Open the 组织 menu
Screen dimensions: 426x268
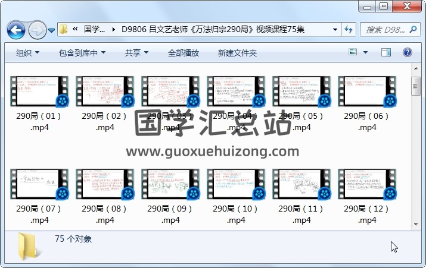click(x=27, y=53)
